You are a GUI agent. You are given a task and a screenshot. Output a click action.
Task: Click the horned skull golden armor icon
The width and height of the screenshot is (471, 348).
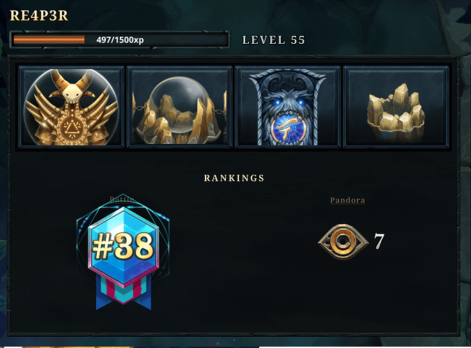click(x=72, y=107)
